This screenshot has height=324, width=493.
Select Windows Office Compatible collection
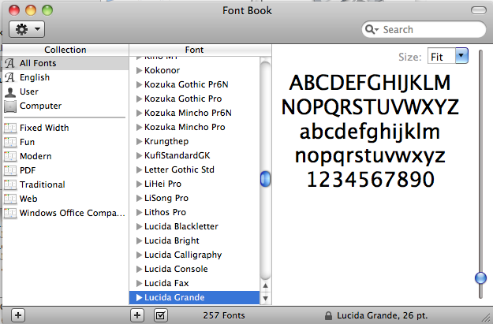tap(65, 213)
